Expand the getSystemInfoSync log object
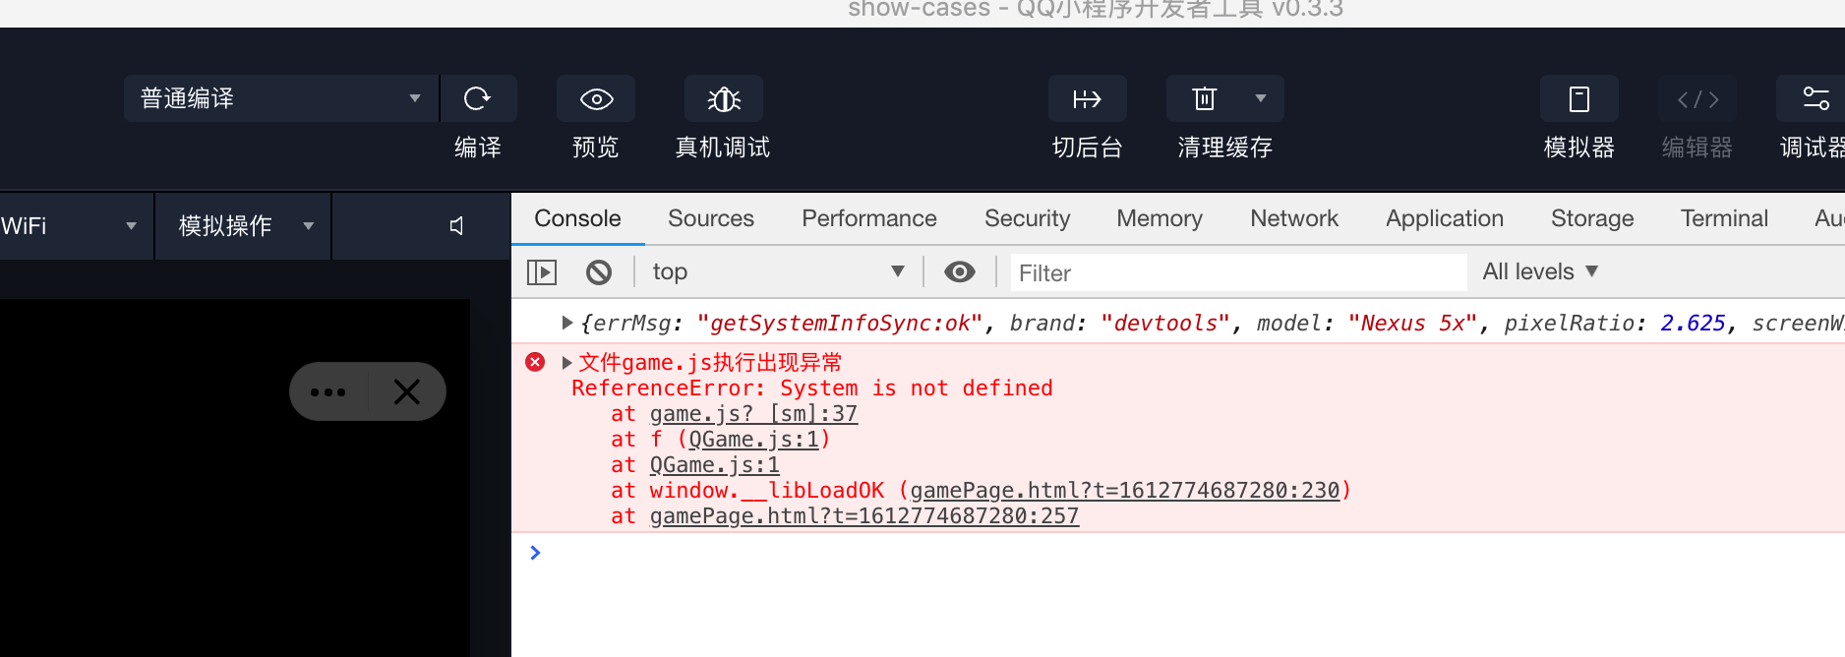This screenshot has width=1845, height=657. [566, 323]
